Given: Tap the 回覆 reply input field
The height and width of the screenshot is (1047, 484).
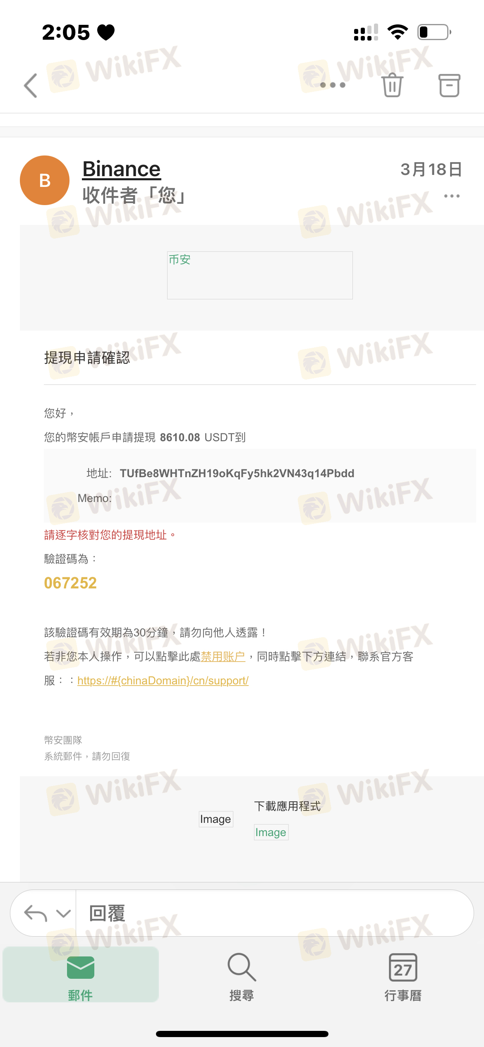Looking at the screenshot, I should tap(275, 913).
